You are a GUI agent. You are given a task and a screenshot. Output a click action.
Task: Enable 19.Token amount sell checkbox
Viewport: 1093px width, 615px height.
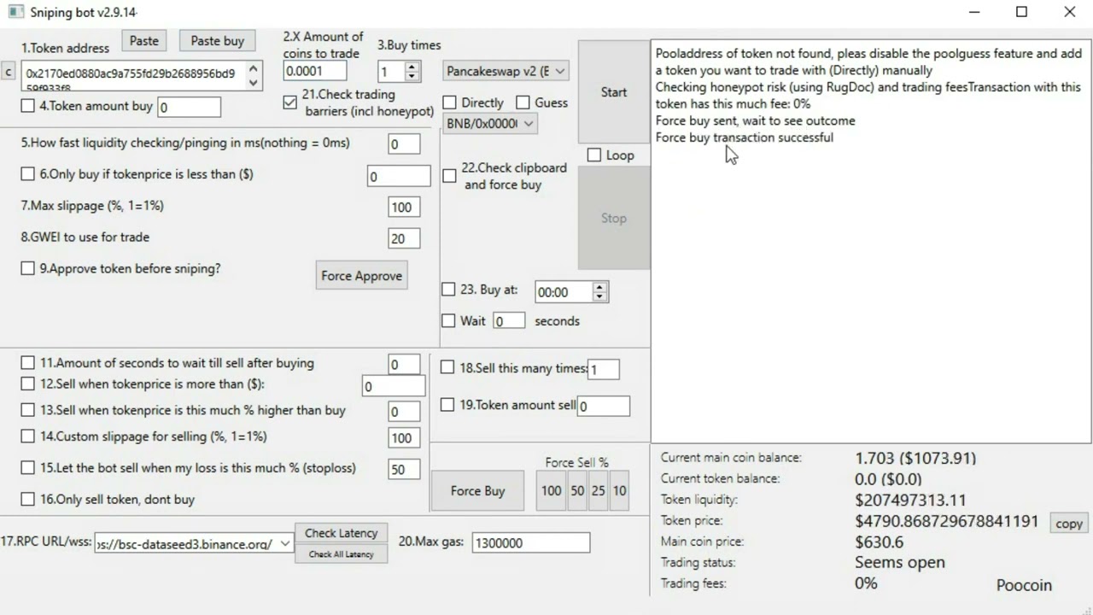coord(447,404)
